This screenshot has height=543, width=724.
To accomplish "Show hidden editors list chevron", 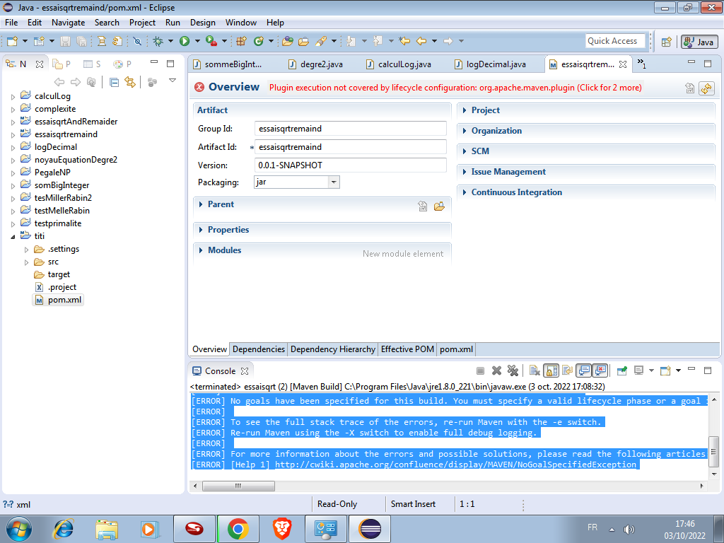I will [x=641, y=64].
